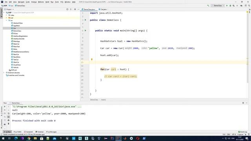Open Microsoft Edge from the taskbar
The height and width of the screenshot is (141, 251).
(x=16, y=138)
